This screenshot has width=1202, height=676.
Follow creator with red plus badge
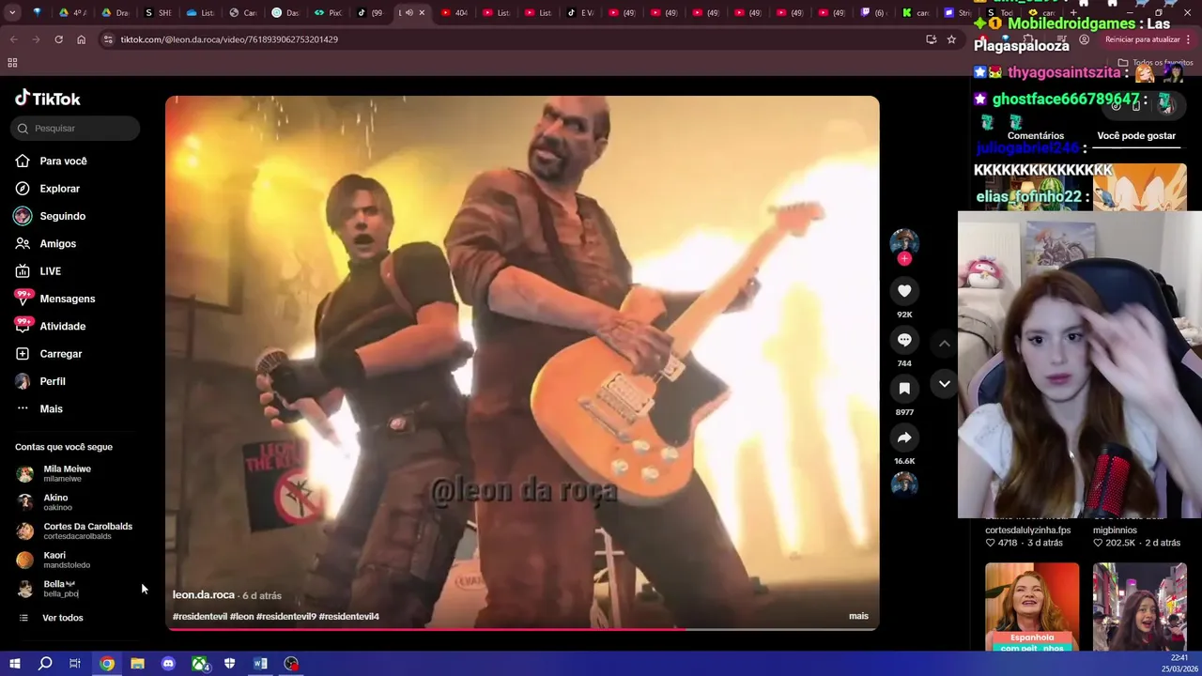pos(904,258)
